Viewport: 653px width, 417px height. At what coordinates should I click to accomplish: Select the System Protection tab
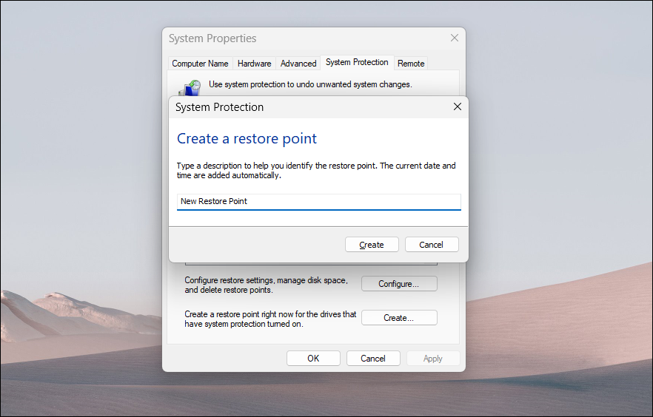(x=357, y=62)
